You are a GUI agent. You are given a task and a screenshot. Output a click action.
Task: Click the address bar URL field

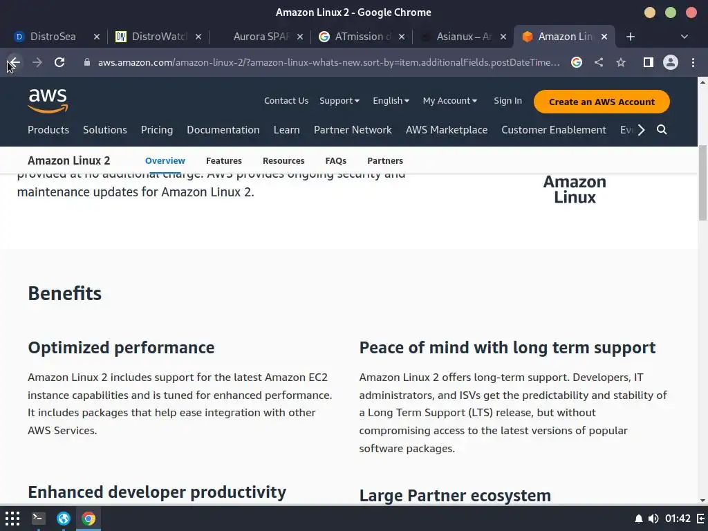pos(328,62)
